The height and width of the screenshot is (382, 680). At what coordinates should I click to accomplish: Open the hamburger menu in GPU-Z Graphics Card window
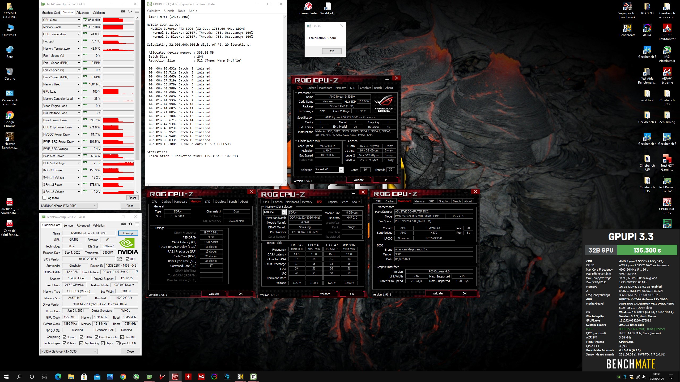point(137,224)
